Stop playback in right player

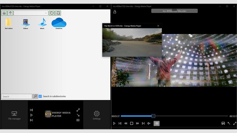coord(132,123)
